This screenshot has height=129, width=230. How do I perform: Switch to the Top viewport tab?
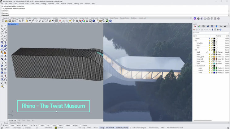click(x=19, y=120)
